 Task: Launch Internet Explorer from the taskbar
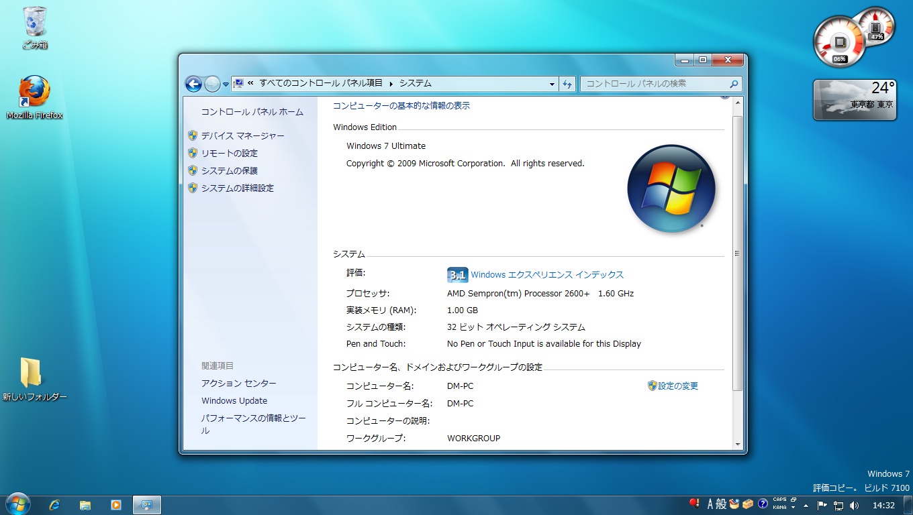(x=54, y=505)
